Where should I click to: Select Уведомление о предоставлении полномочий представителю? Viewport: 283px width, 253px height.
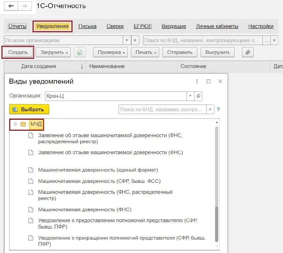point(118,223)
